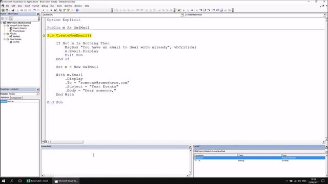Open the Insert menu
Image resolution: width=328 pixels, height=184 pixels.
[27, 6]
